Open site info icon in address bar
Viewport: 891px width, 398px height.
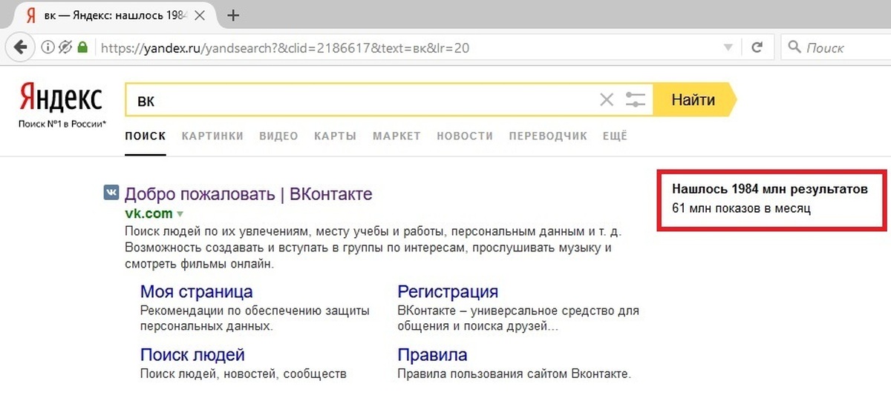[x=48, y=47]
